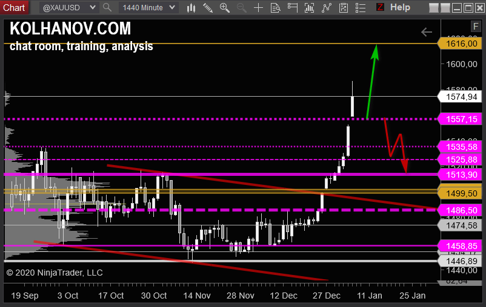
Task: Click the chart properties list icon
Action: 361,8
